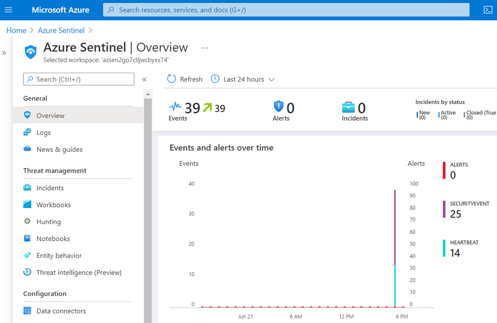
Task: Click the Hunting crosshair icon
Action: tap(27, 221)
